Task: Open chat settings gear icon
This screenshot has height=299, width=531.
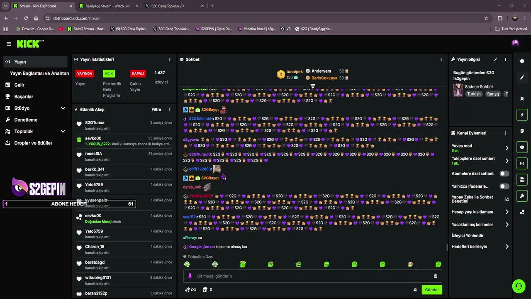Action: click(415, 290)
